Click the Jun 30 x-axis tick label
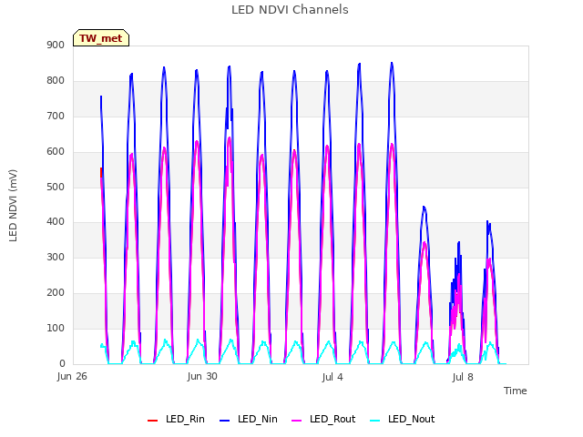 pos(202,377)
